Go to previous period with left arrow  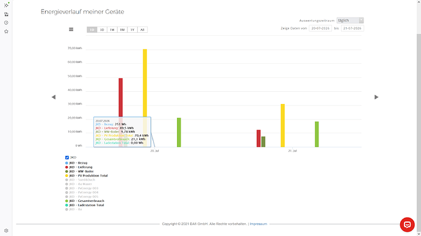[54, 97]
